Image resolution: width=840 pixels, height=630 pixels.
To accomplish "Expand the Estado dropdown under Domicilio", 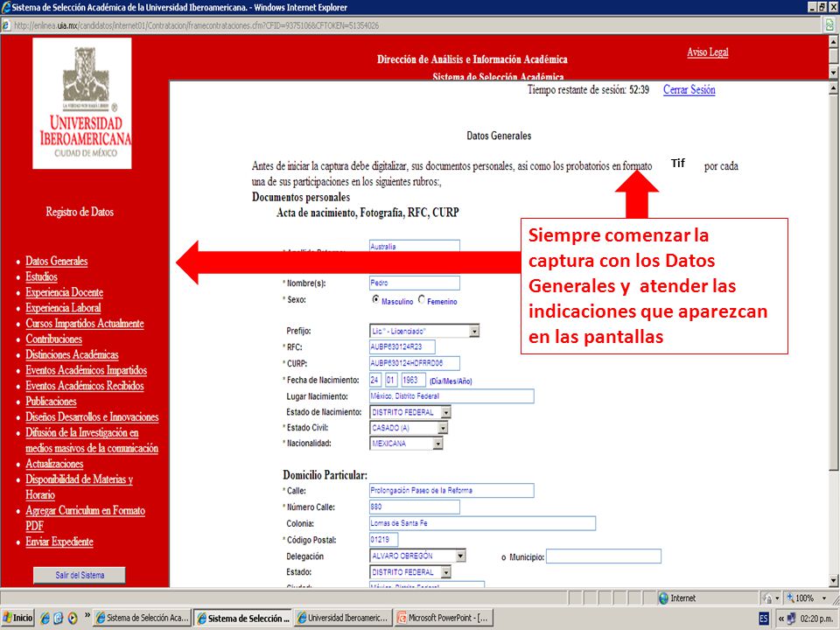I will click(x=445, y=572).
